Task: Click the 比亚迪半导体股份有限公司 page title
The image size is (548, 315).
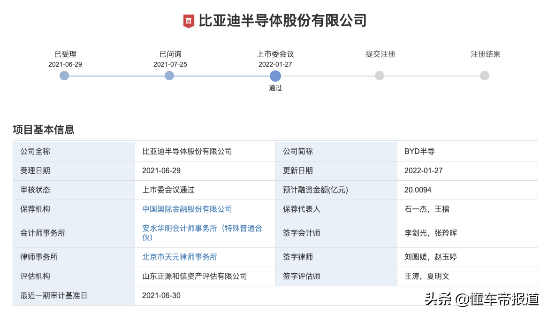Action: [282, 21]
